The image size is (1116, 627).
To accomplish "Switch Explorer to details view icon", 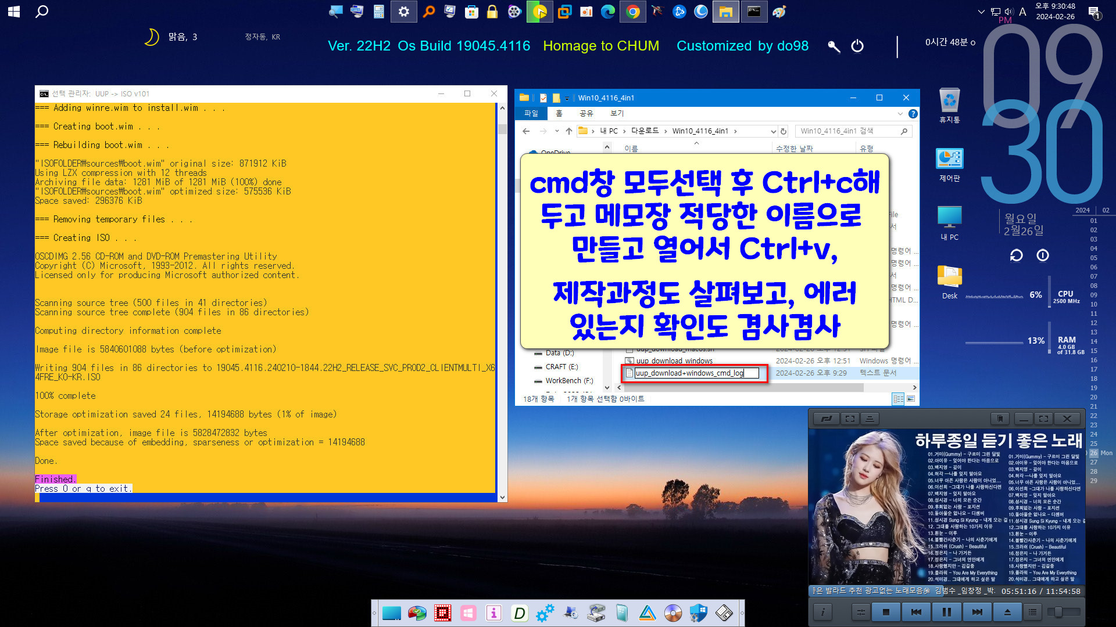I will coord(898,399).
